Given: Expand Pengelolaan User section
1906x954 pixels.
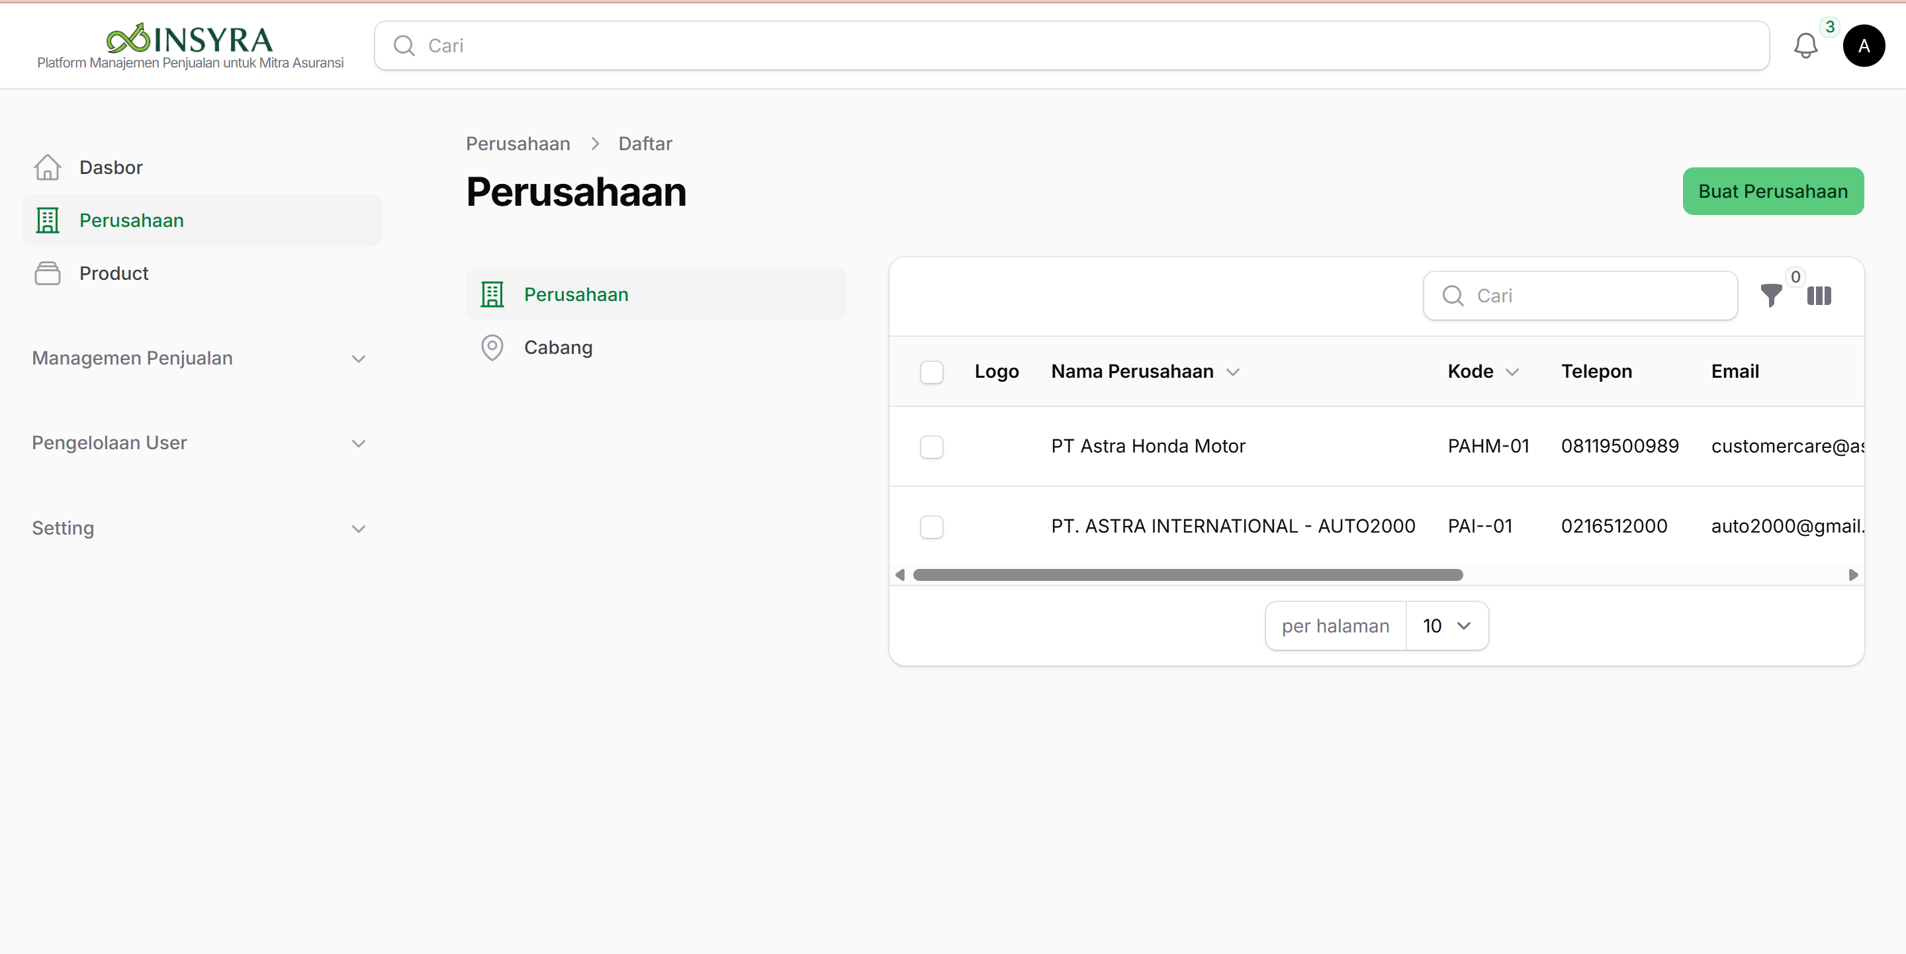Looking at the screenshot, I should [x=201, y=443].
